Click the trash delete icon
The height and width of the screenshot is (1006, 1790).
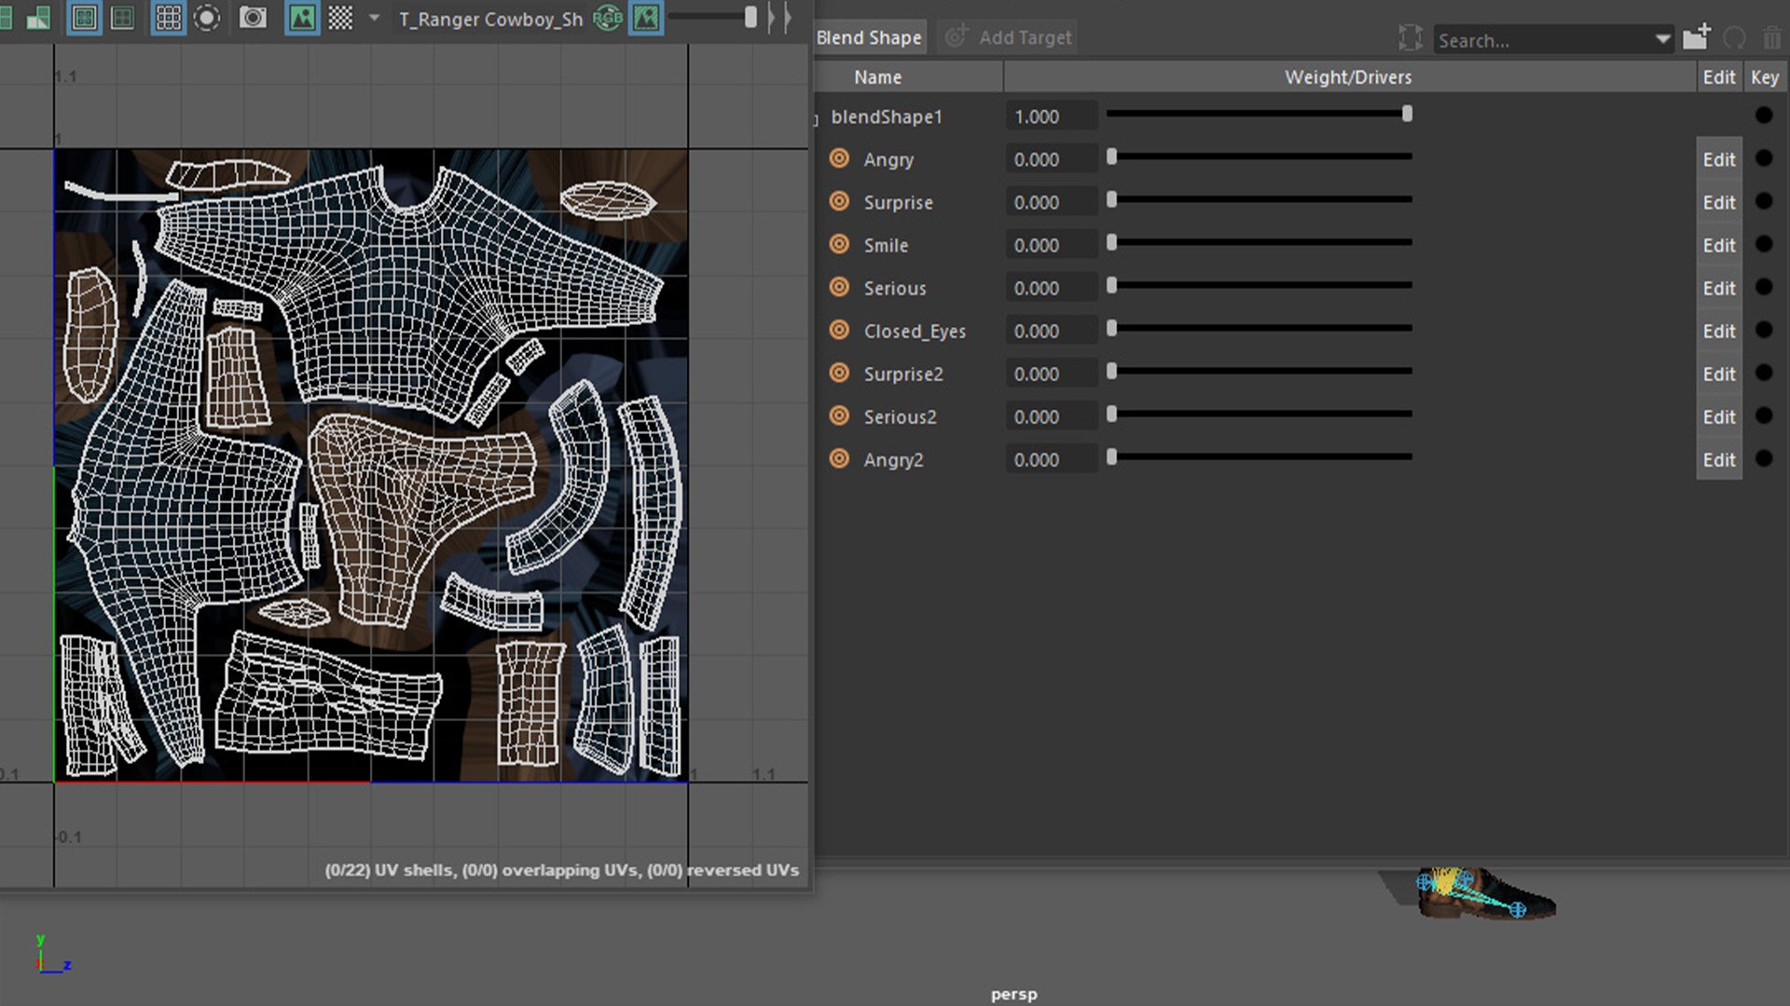click(x=1771, y=38)
